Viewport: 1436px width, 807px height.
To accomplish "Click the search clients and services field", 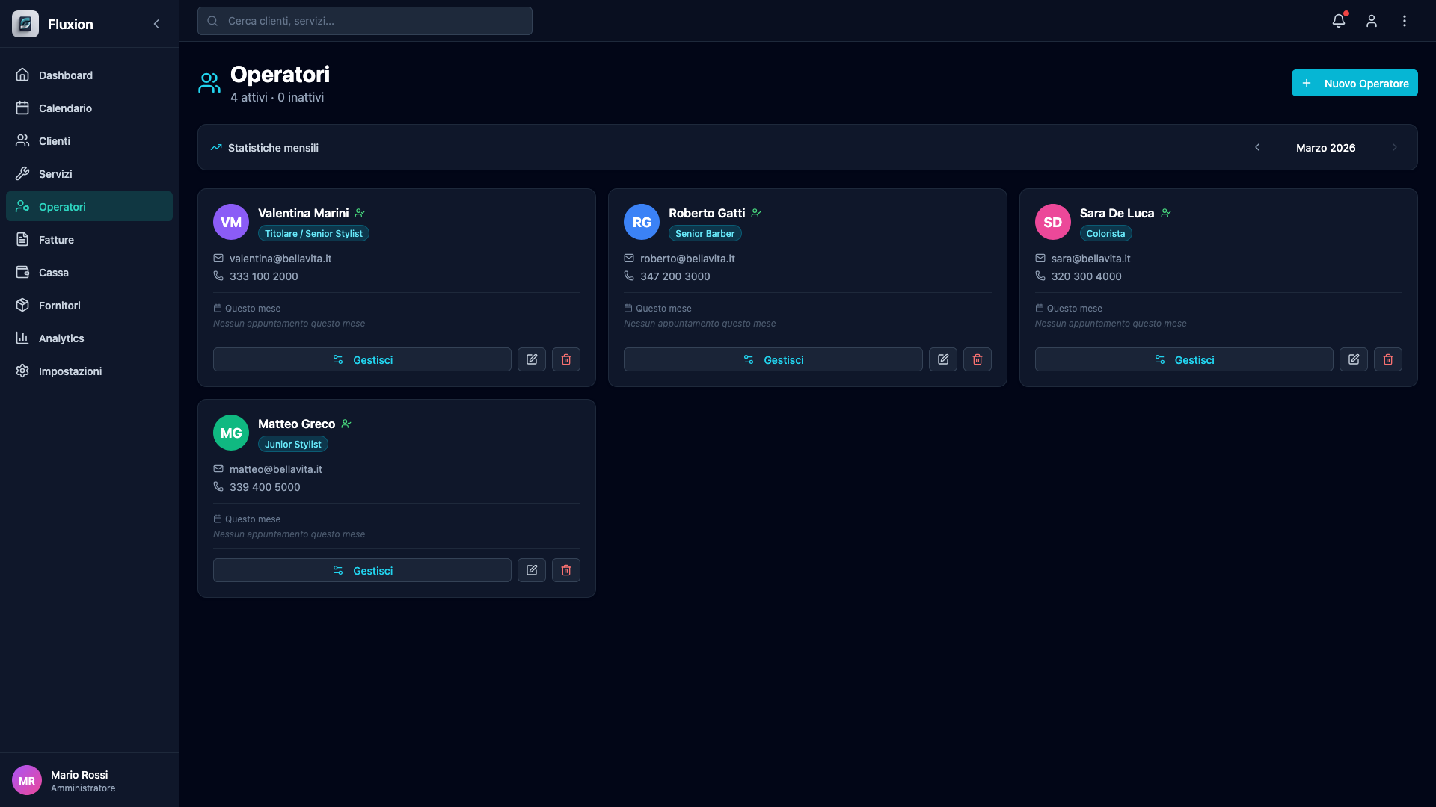I will click(x=364, y=21).
